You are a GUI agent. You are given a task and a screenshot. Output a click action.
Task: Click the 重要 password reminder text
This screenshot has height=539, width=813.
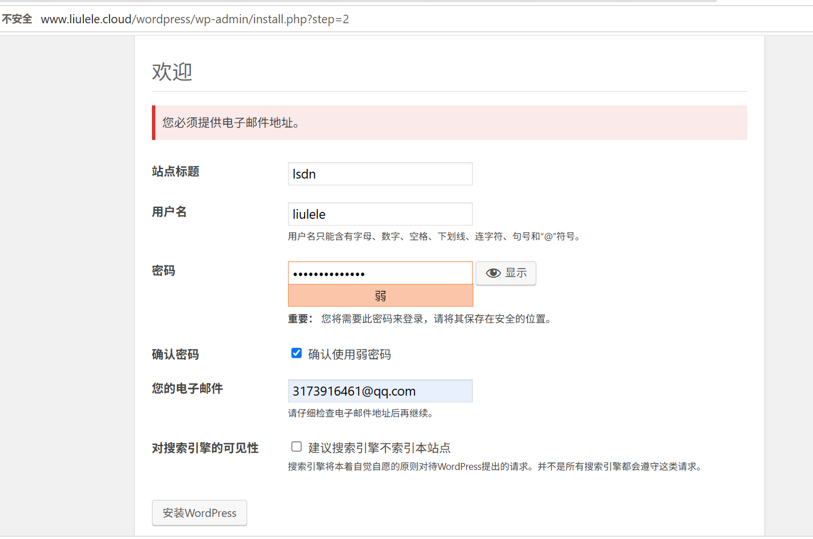click(421, 319)
